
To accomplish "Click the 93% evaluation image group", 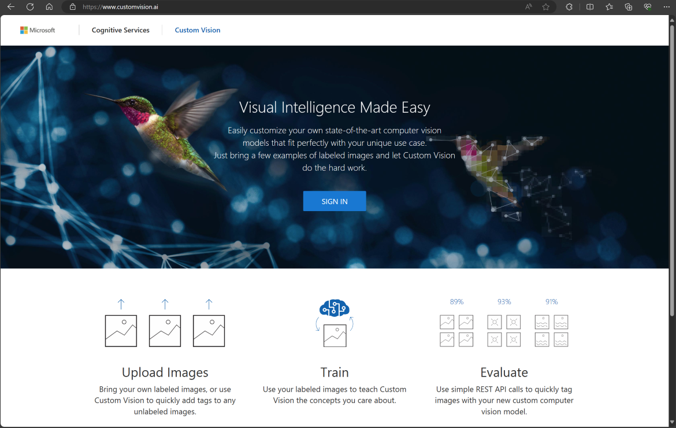I will point(504,330).
